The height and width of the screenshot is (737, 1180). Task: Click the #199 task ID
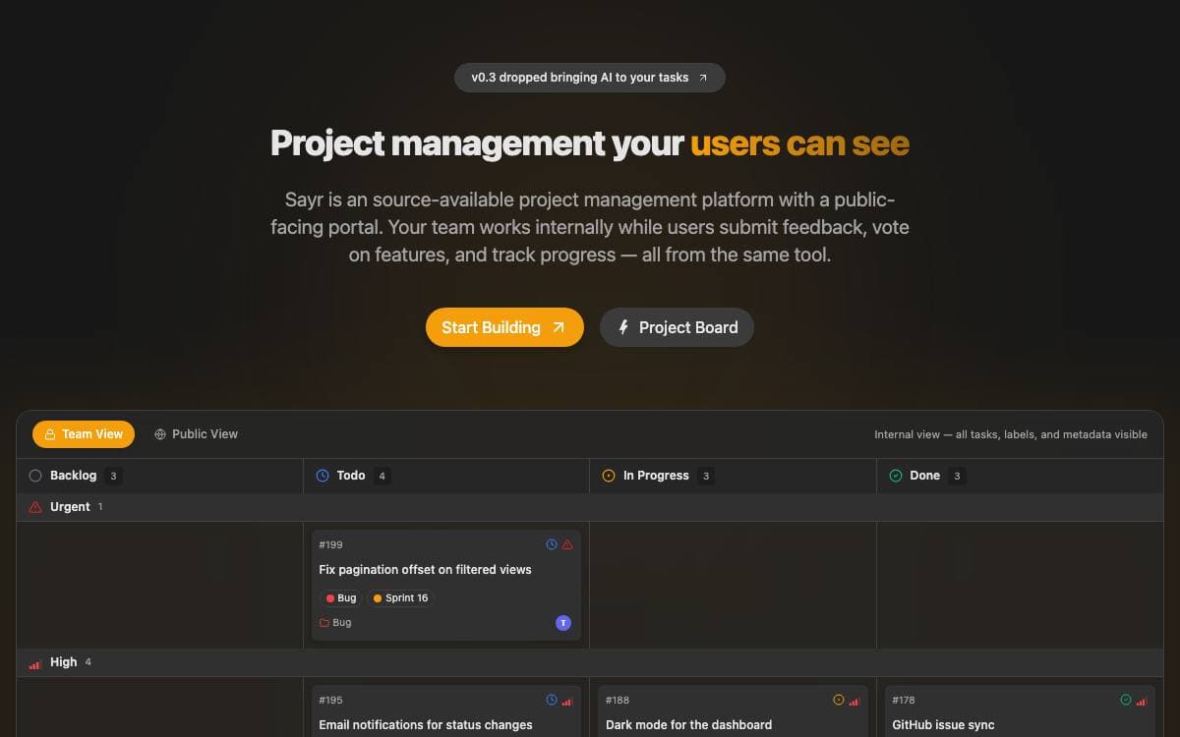330,544
